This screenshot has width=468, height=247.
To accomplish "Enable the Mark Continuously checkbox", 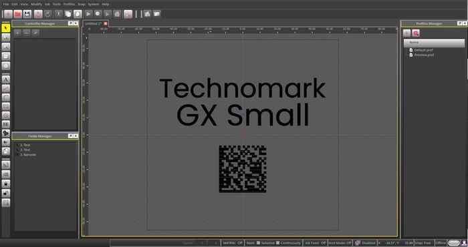I will pos(278,243).
